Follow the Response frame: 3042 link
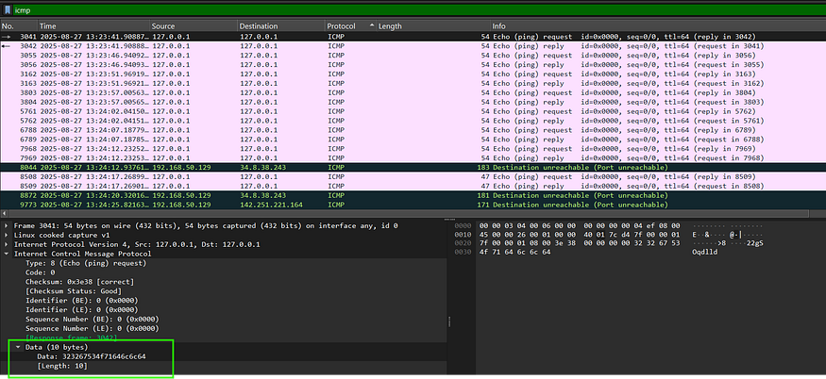 click(72, 338)
